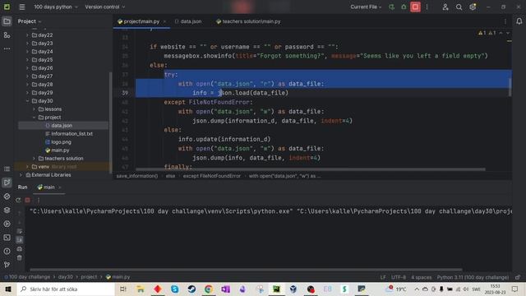Screen dimensions: 526x296
Task: Rerun main in the Run panel
Action: click(x=18, y=200)
